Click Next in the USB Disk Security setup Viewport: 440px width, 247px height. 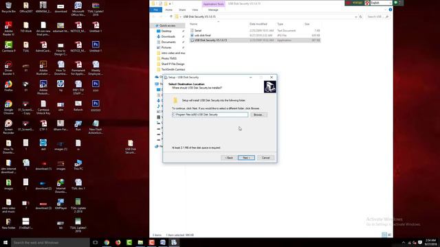246,158
